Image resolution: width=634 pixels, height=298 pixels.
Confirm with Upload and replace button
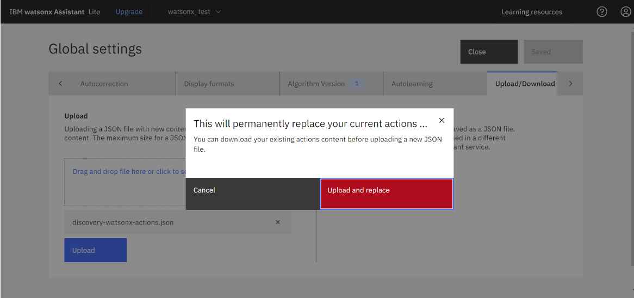[x=387, y=194]
